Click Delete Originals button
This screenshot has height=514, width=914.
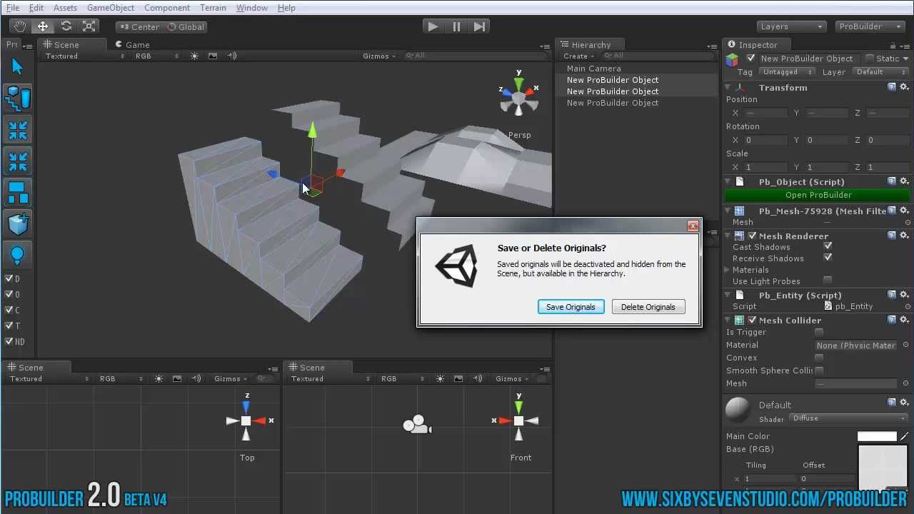coord(648,307)
